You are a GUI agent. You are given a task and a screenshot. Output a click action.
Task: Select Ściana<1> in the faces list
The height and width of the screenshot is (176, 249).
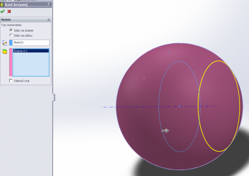click(x=31, y=51)
